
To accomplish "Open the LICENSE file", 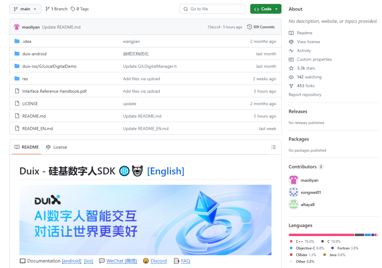I will [30, 104].
